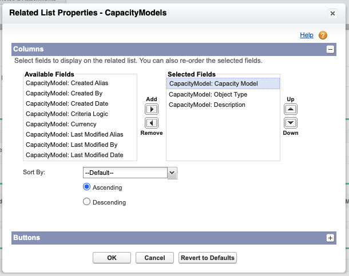Move selected field Up with arrow
The image size is (349, 276).
[291, 109]
